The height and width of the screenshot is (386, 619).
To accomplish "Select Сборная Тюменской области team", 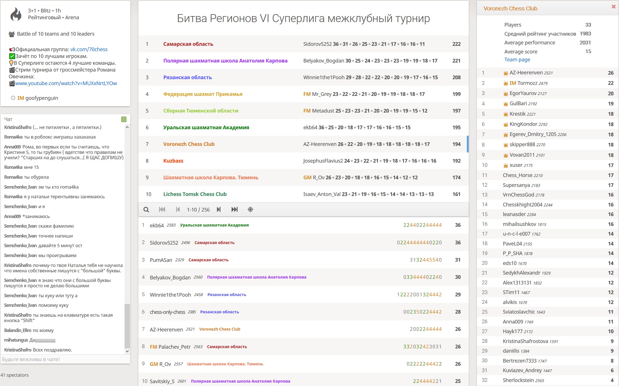I will click(x=303, y=111).
